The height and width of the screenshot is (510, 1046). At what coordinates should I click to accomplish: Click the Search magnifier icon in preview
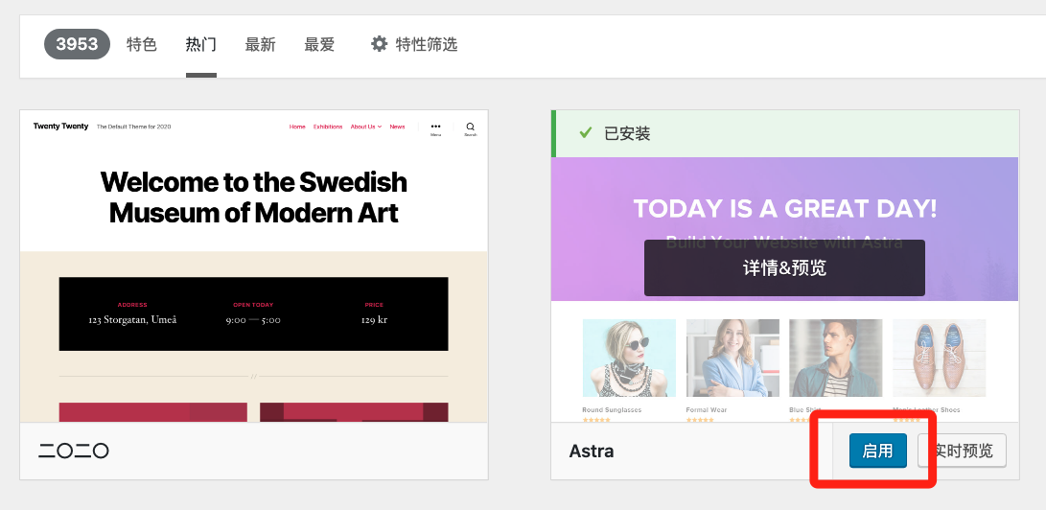(471, 128)
